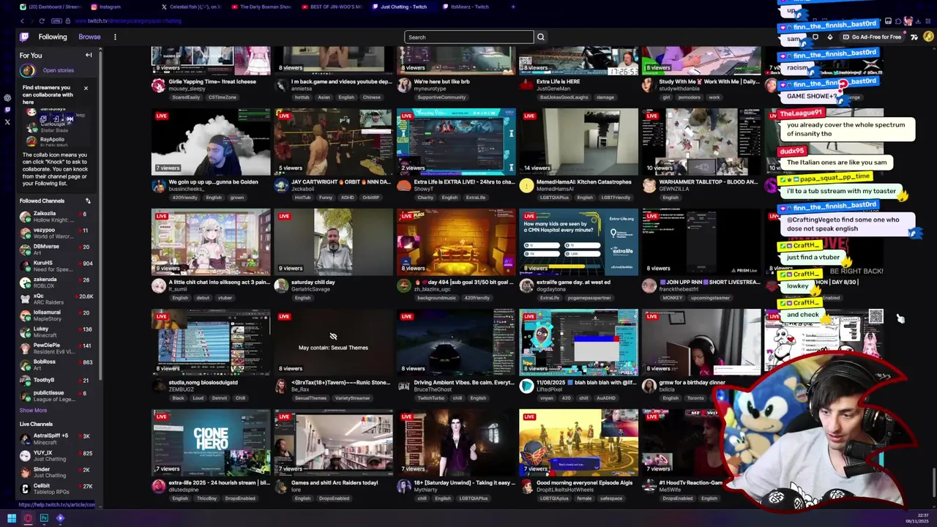Viewport: 937px width, 527px height.
Task: Click the browser sidebar settings gear icon
Action: tap(7, 97)
